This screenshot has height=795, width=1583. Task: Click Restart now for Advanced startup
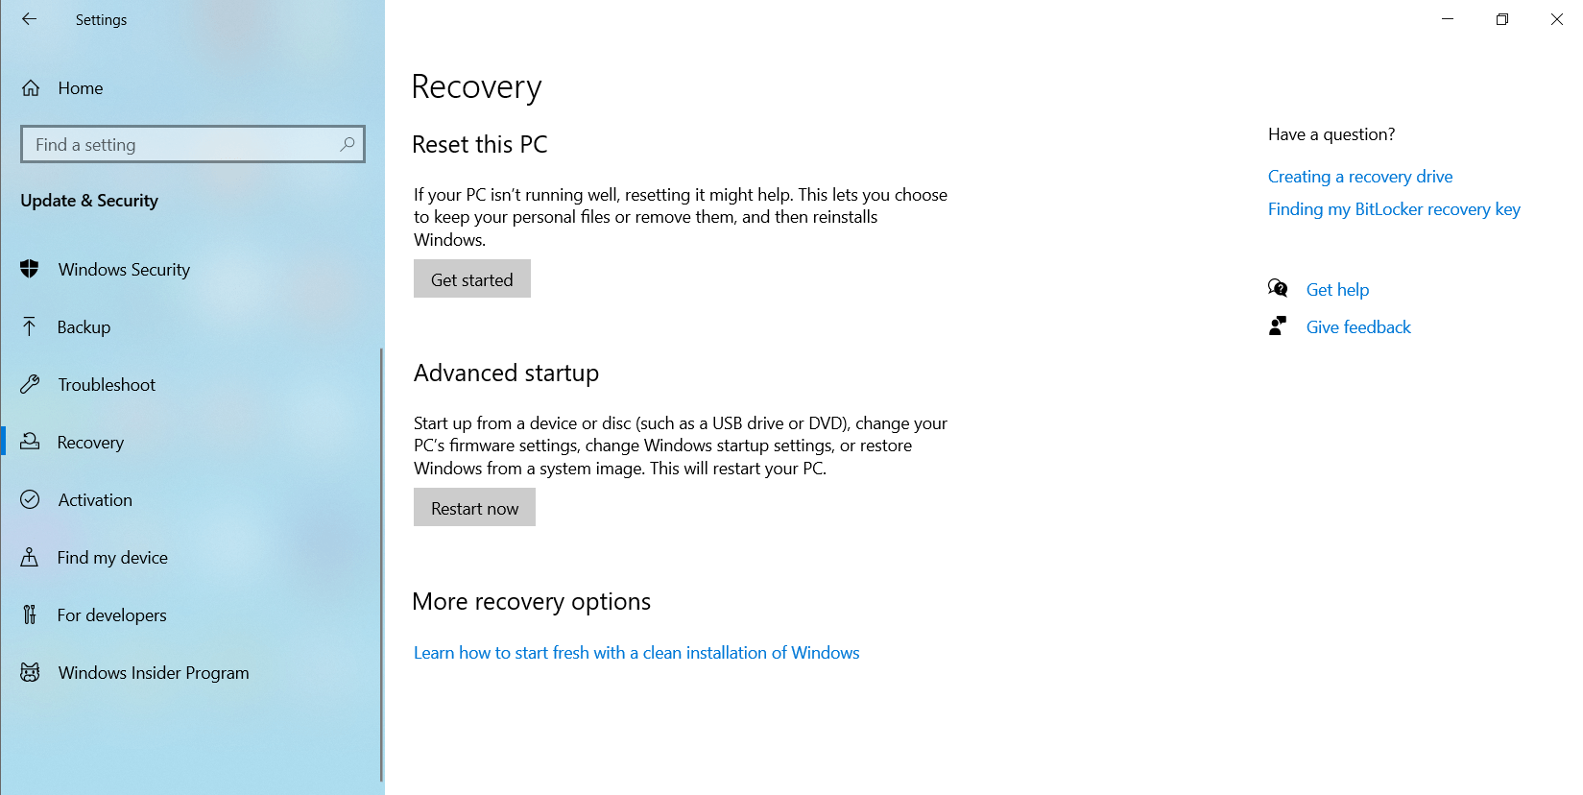tap(474, 507)
